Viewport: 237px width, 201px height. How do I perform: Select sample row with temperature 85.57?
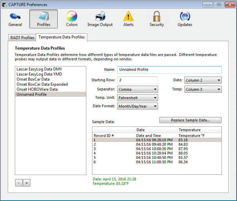[157, 157]
